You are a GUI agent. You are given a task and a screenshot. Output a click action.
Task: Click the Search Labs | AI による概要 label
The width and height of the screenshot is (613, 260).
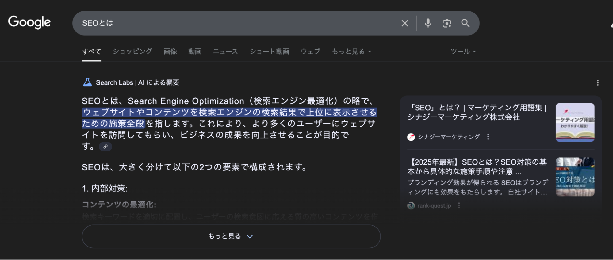tap(137, 82)
